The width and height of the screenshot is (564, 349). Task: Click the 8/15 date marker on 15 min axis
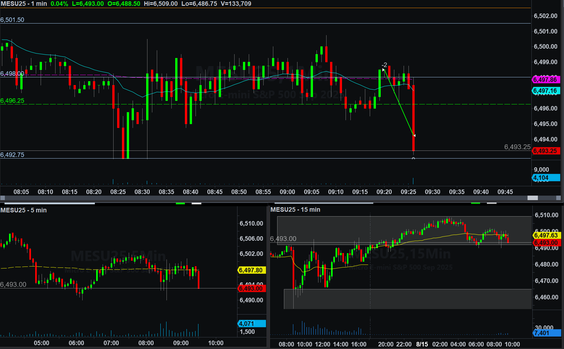[422, 344]
